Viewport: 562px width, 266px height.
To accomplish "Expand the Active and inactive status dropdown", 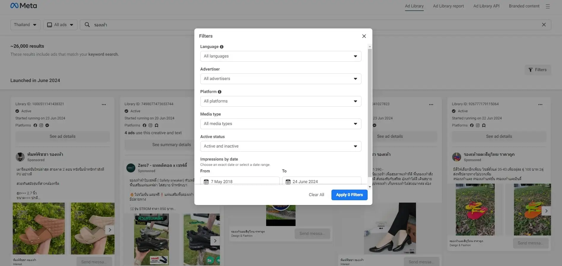I will (x=281, y=146).
